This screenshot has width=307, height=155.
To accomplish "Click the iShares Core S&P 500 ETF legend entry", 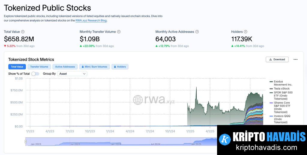I will click(x=280, y=107).
